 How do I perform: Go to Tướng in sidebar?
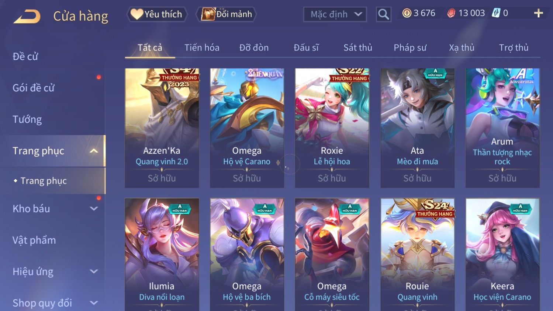(x=27, y=119)
